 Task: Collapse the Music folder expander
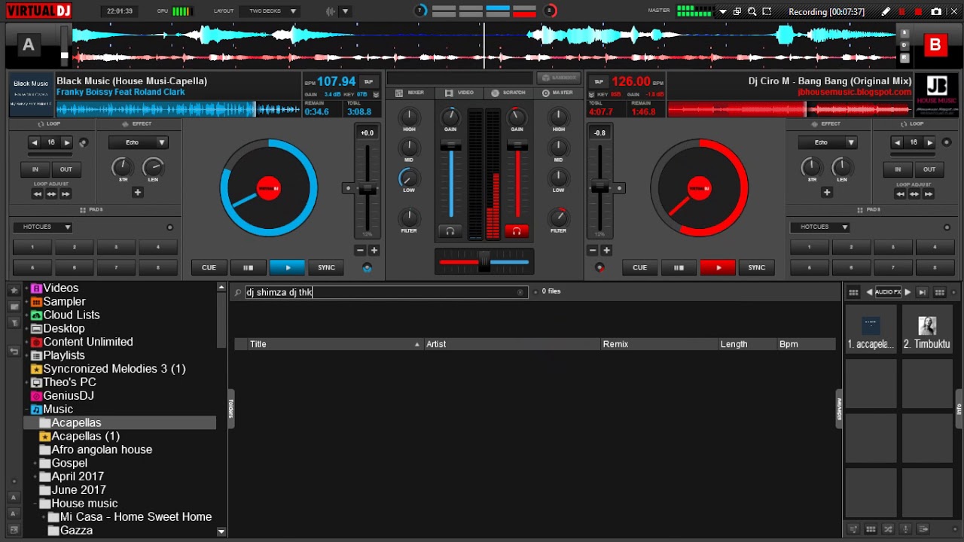pyautogui.click(x=26, y=410)
